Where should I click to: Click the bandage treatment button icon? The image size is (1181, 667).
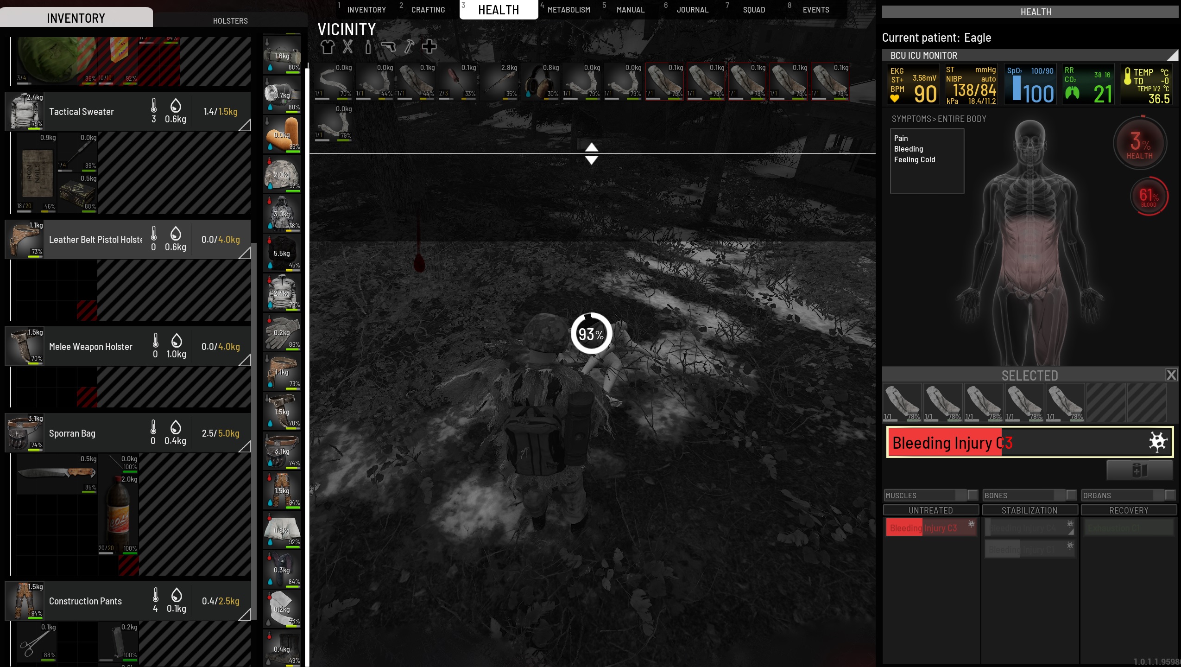[1139, 470]
